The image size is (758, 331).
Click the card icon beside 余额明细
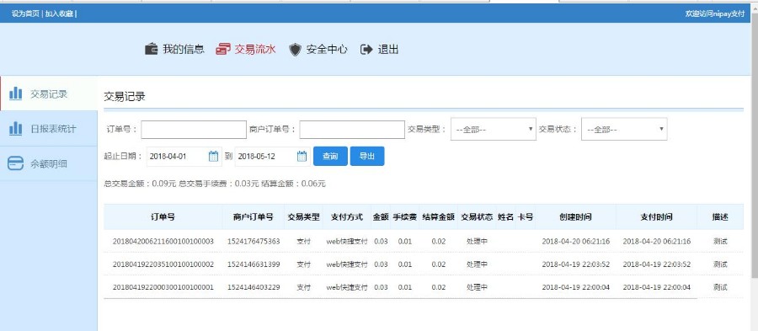point(15,163)
